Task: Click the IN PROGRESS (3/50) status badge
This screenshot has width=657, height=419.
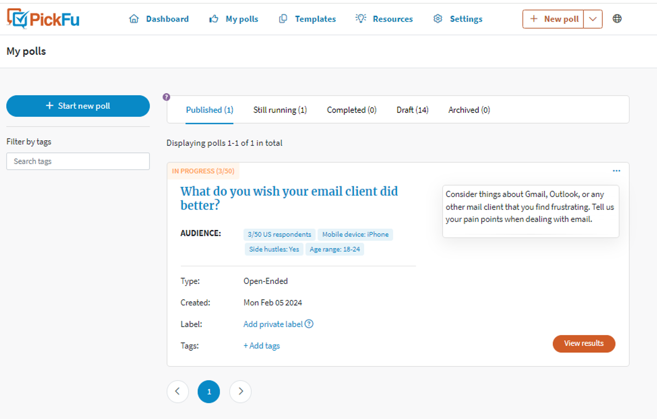Action: tap(203, 171)
